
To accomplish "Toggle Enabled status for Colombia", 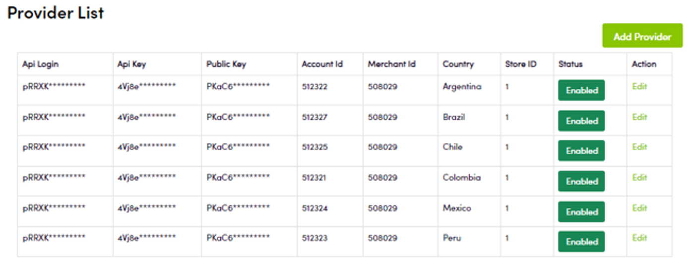I will click(581, 181).
